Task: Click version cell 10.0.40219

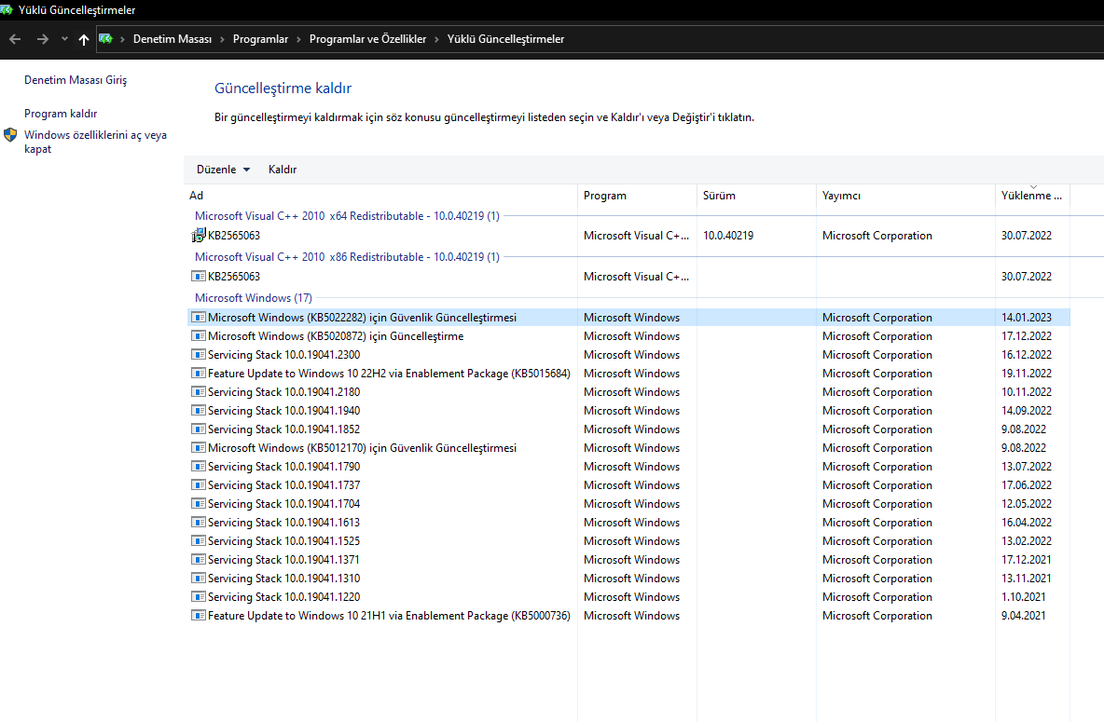Action: coord(728,236)
